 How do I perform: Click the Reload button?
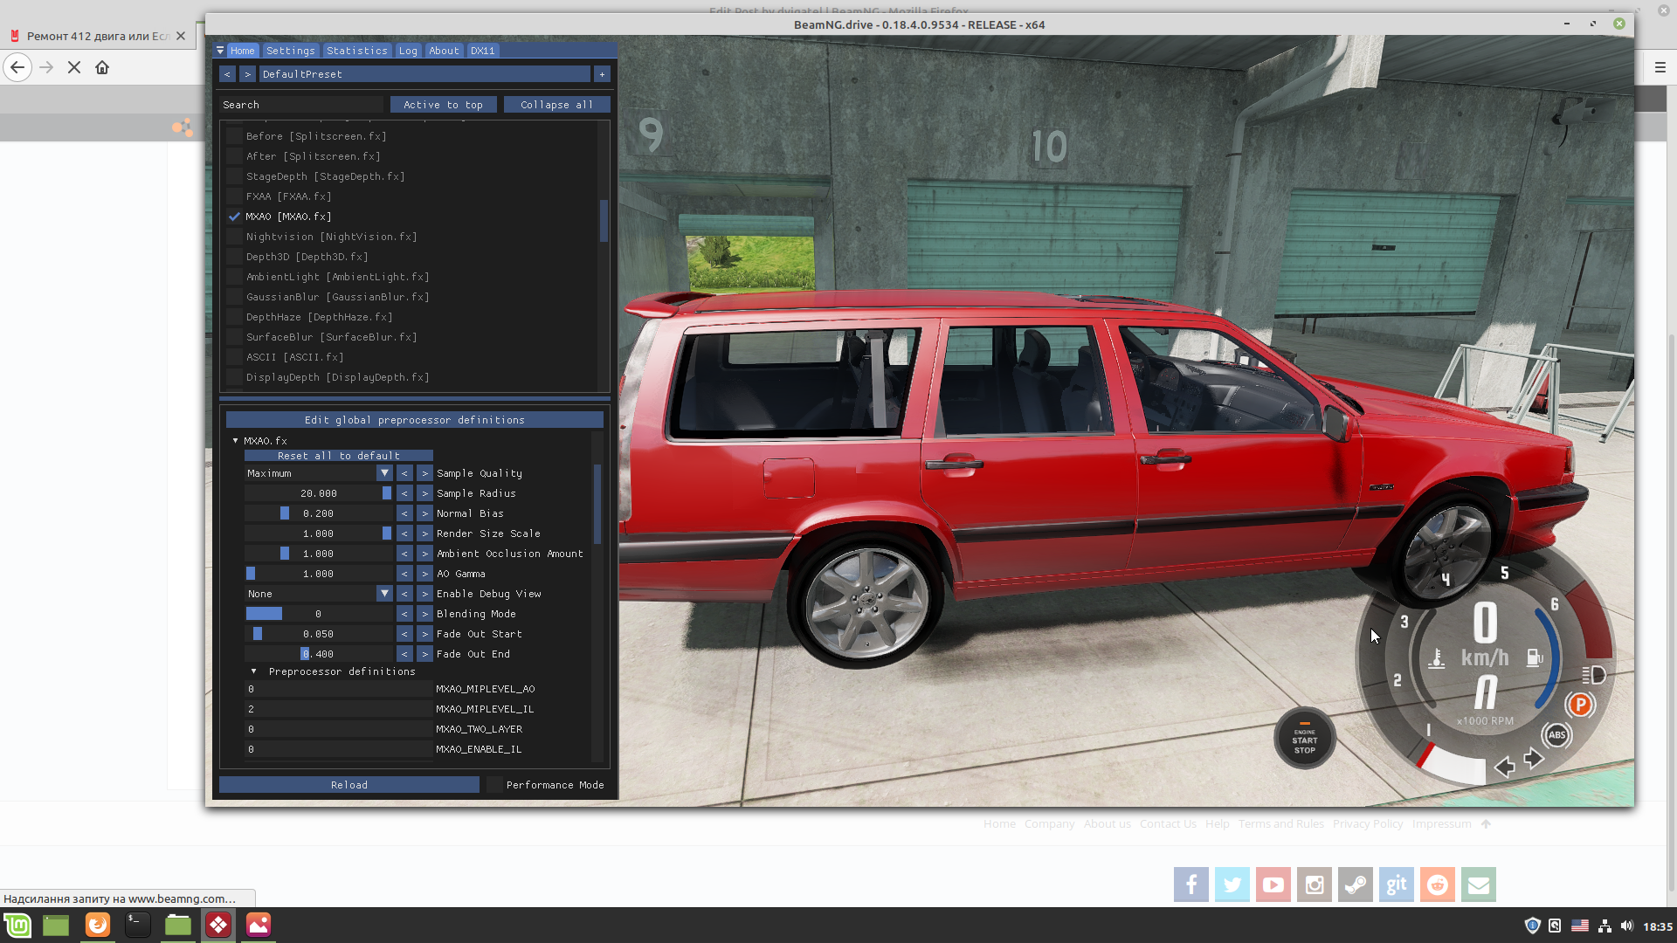pyautogui.click(x=349, y=785)
